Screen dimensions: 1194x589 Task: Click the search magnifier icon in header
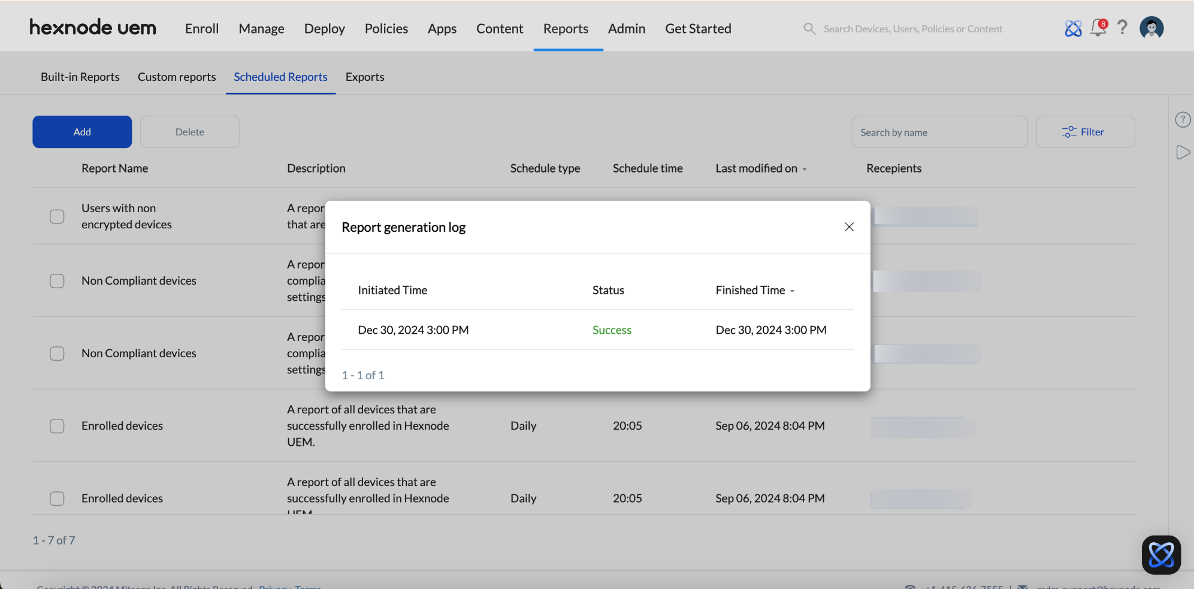[x=809, y=29]
